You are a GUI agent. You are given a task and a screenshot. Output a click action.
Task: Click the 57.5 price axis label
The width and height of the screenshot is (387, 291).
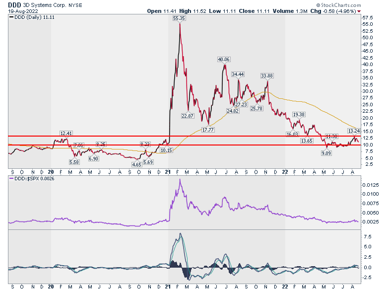click(368, 18)
